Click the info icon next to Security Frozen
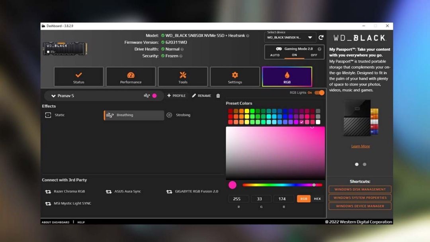 pyautogui.click(x=181, y=56)
